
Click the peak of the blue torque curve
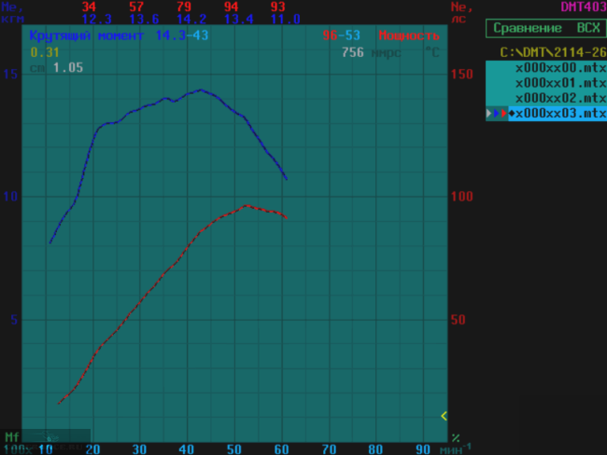tap(201, 90)
